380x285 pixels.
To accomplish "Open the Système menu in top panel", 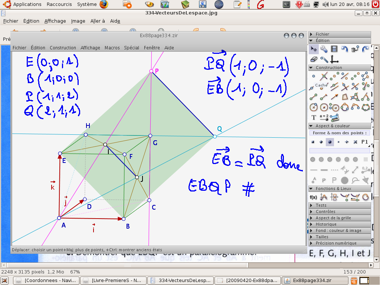I will point(86,4).
